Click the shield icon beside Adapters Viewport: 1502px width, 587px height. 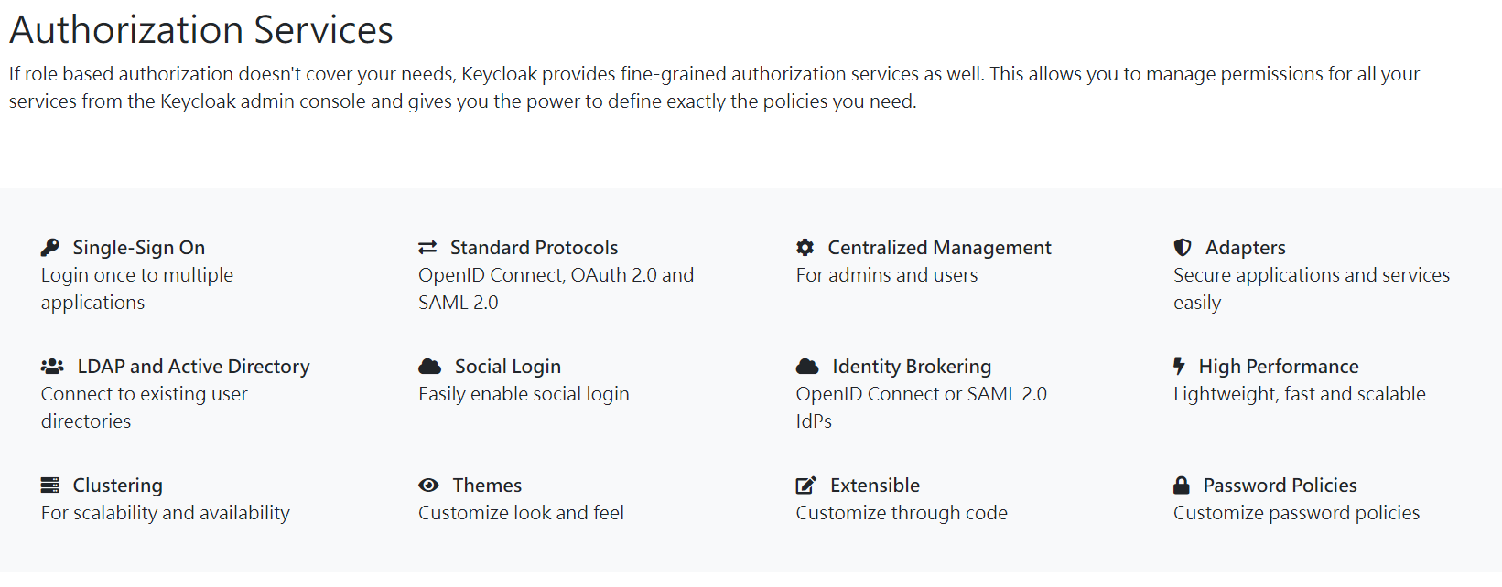[x=1183, y=248]
